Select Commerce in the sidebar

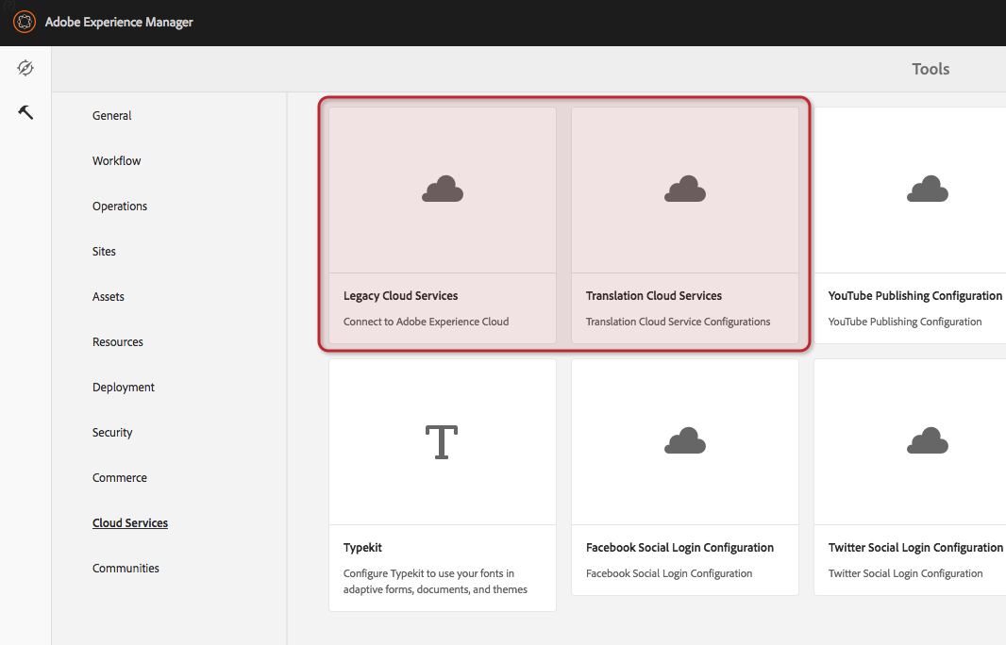(x=120, y=478)
